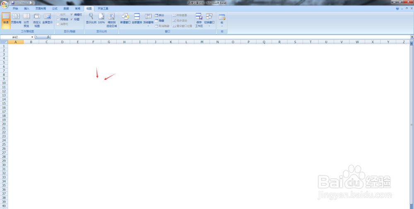Select row 1 header
414x209 pixels.
(4, 46)
